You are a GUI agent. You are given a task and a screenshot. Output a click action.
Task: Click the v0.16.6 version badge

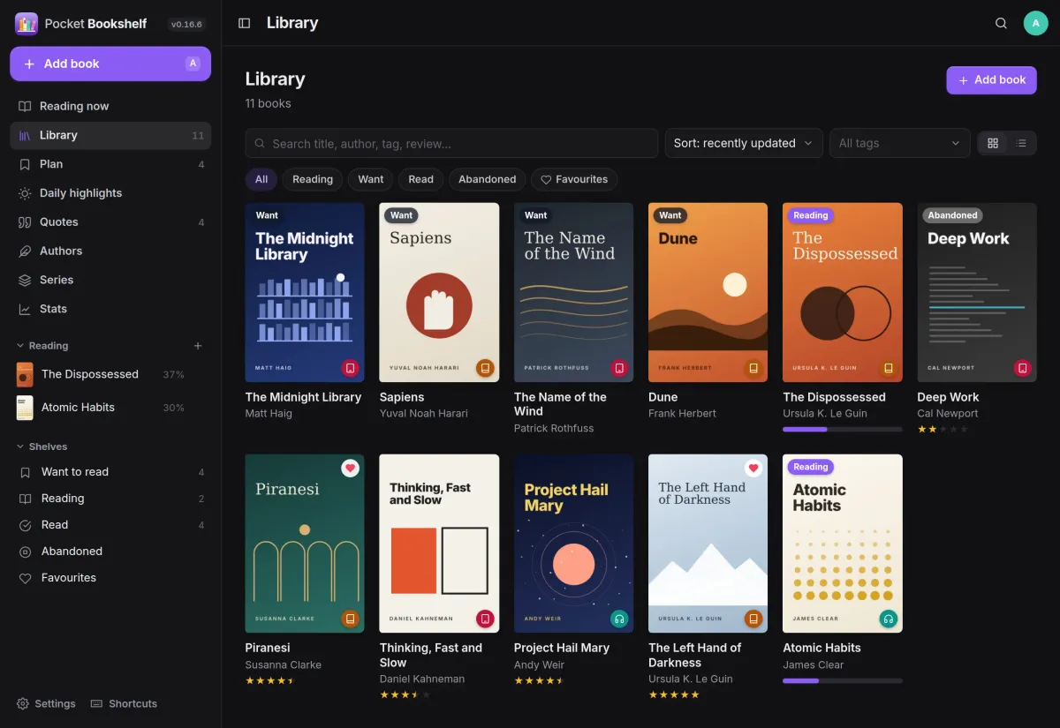tap(186, 25)
